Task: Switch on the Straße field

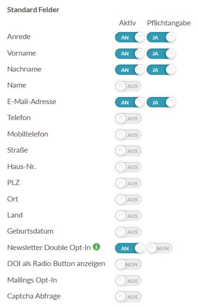Action: [x=128, y=151]
